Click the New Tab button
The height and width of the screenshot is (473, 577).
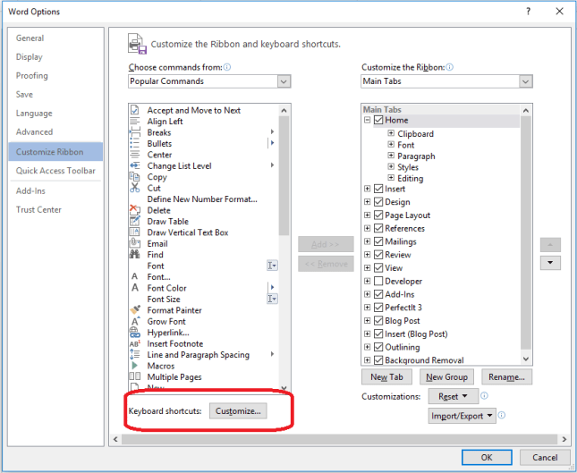pyautogui.click(x=386, y=377)
